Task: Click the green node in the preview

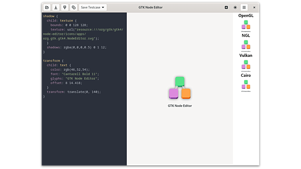Action: click(x=180, y=81)
